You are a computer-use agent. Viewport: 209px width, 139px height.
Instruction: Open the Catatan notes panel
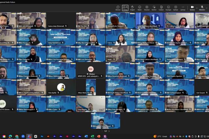(161, 8)
